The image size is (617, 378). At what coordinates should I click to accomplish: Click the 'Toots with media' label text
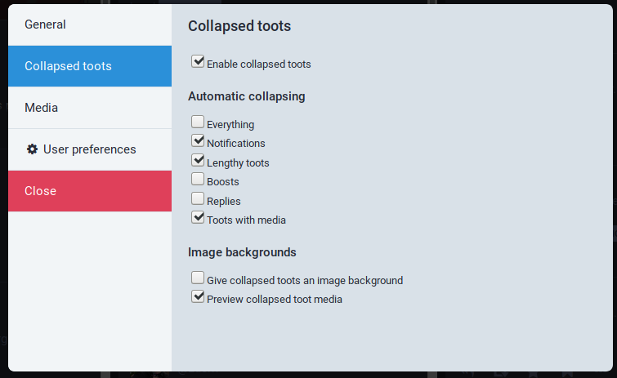tap(246, 220)
